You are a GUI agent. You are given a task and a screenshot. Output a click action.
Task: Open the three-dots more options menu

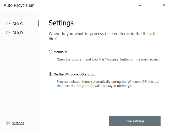tap(141, 5)
